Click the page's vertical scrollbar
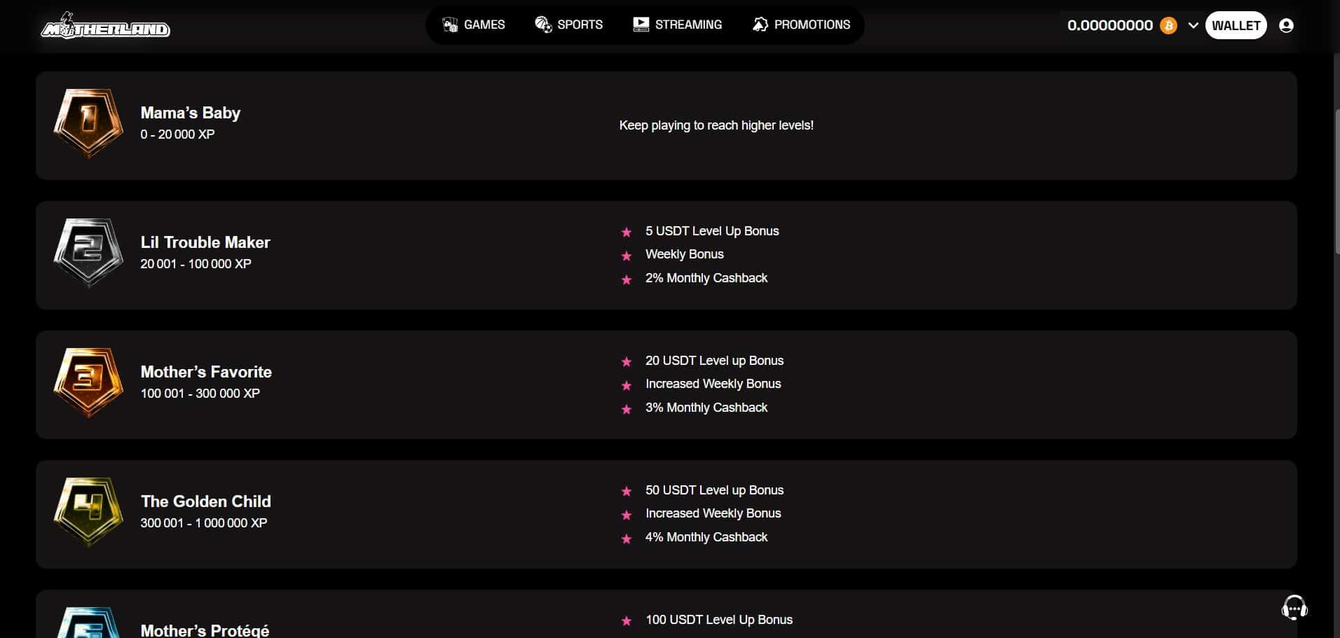This screenshot has width=1340, height=638. (1336, 182)
